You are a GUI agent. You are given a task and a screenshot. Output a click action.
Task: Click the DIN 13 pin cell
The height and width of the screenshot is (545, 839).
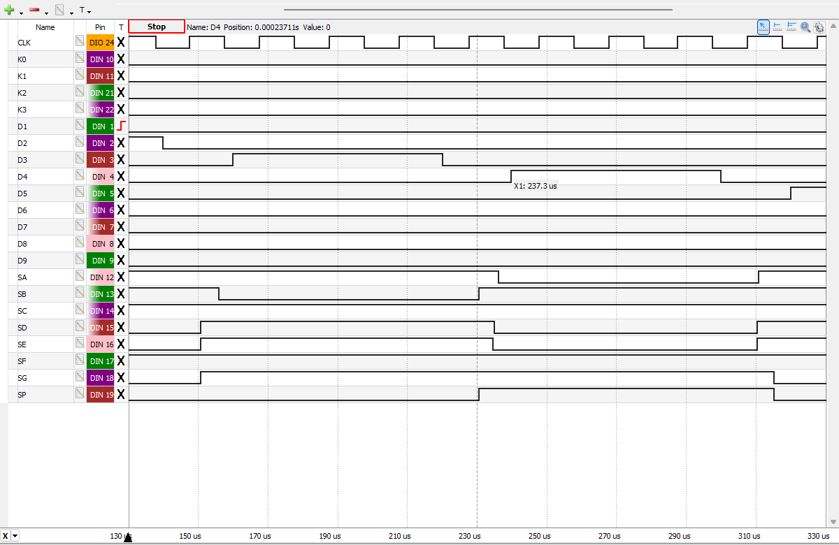101,293
